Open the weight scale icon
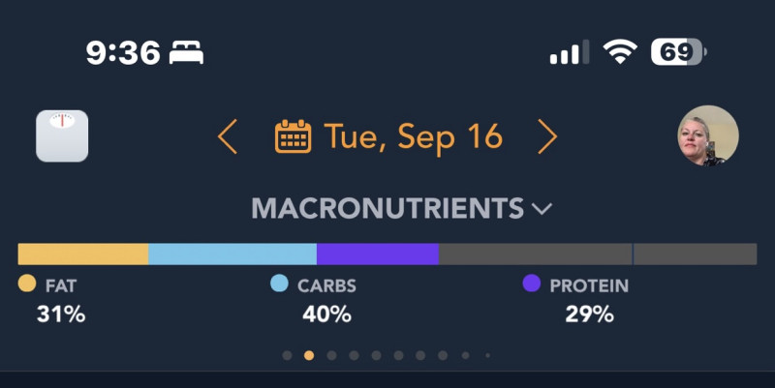The height and width of the screenshot is (388, 775). [x=62, y=135]
